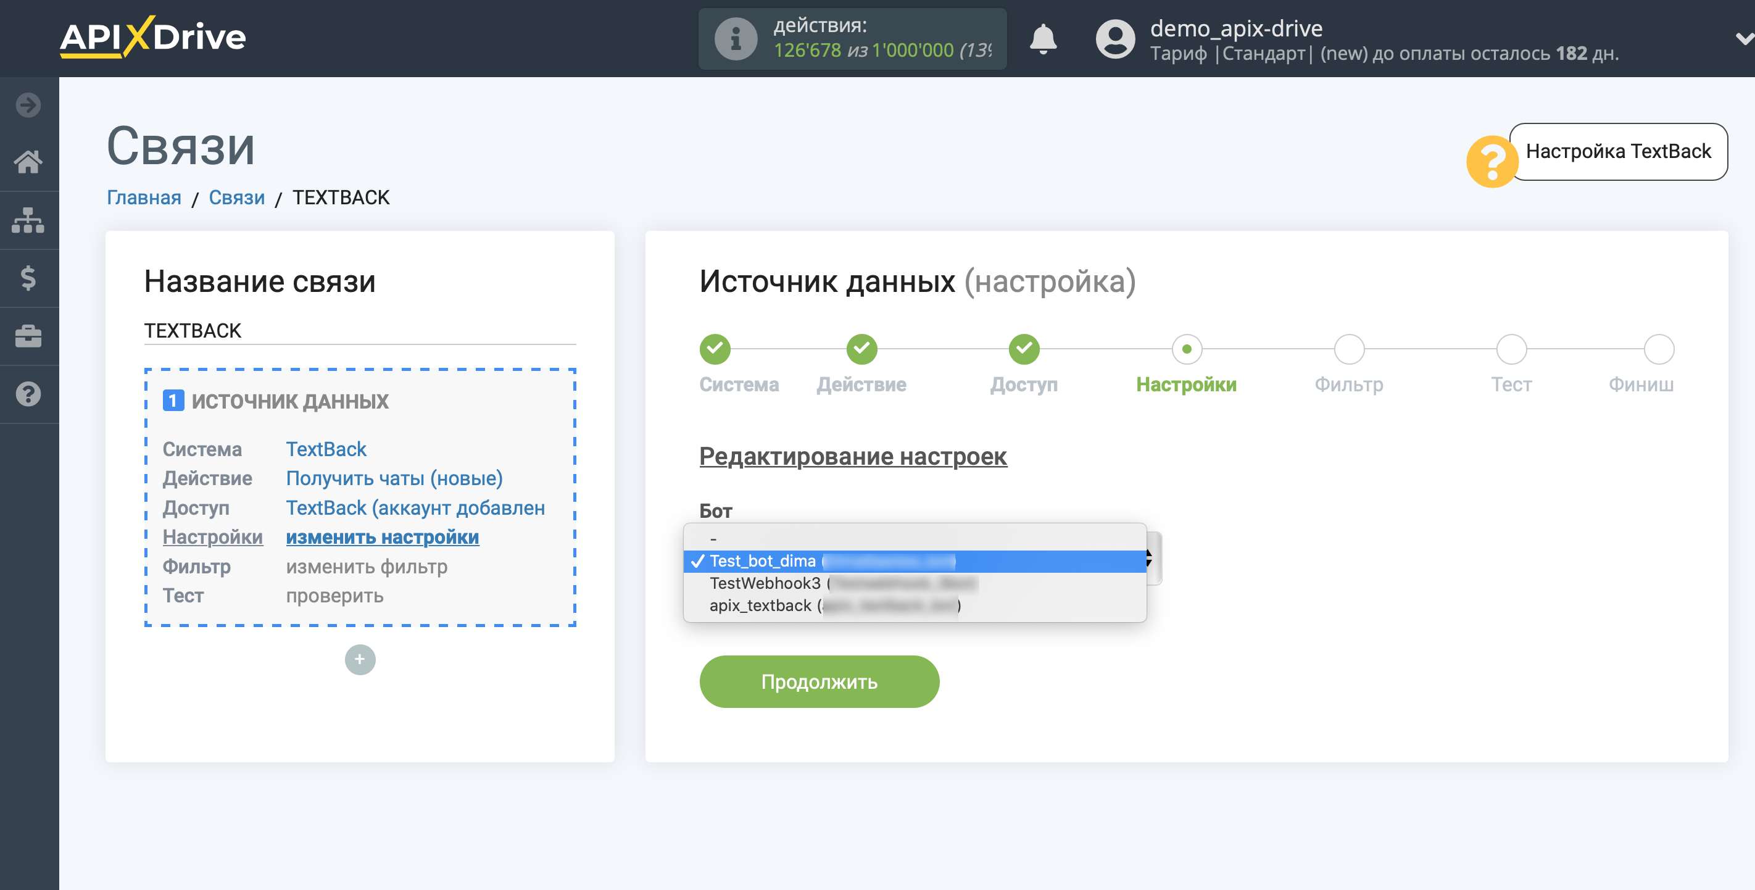The height and width of the screenshot is (890, 1755).
Task: Open connections sitemap icon
Action: pyautogui.click(x=28, y=220)
